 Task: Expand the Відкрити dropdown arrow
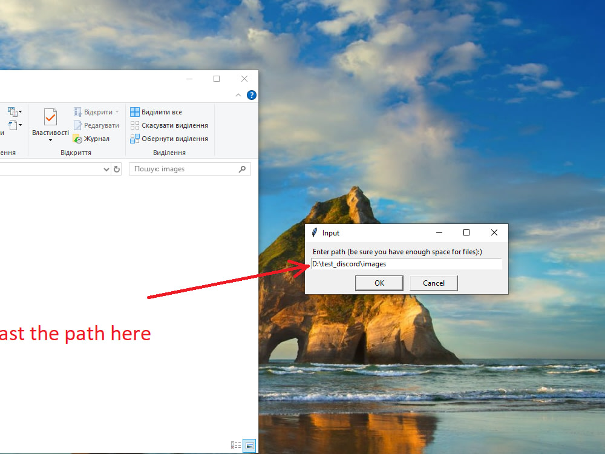[117, 112]
